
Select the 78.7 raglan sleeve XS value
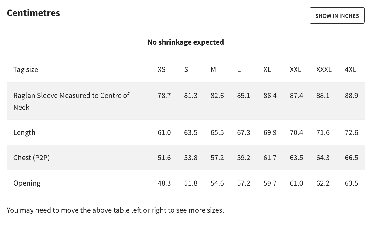[164, 96]
